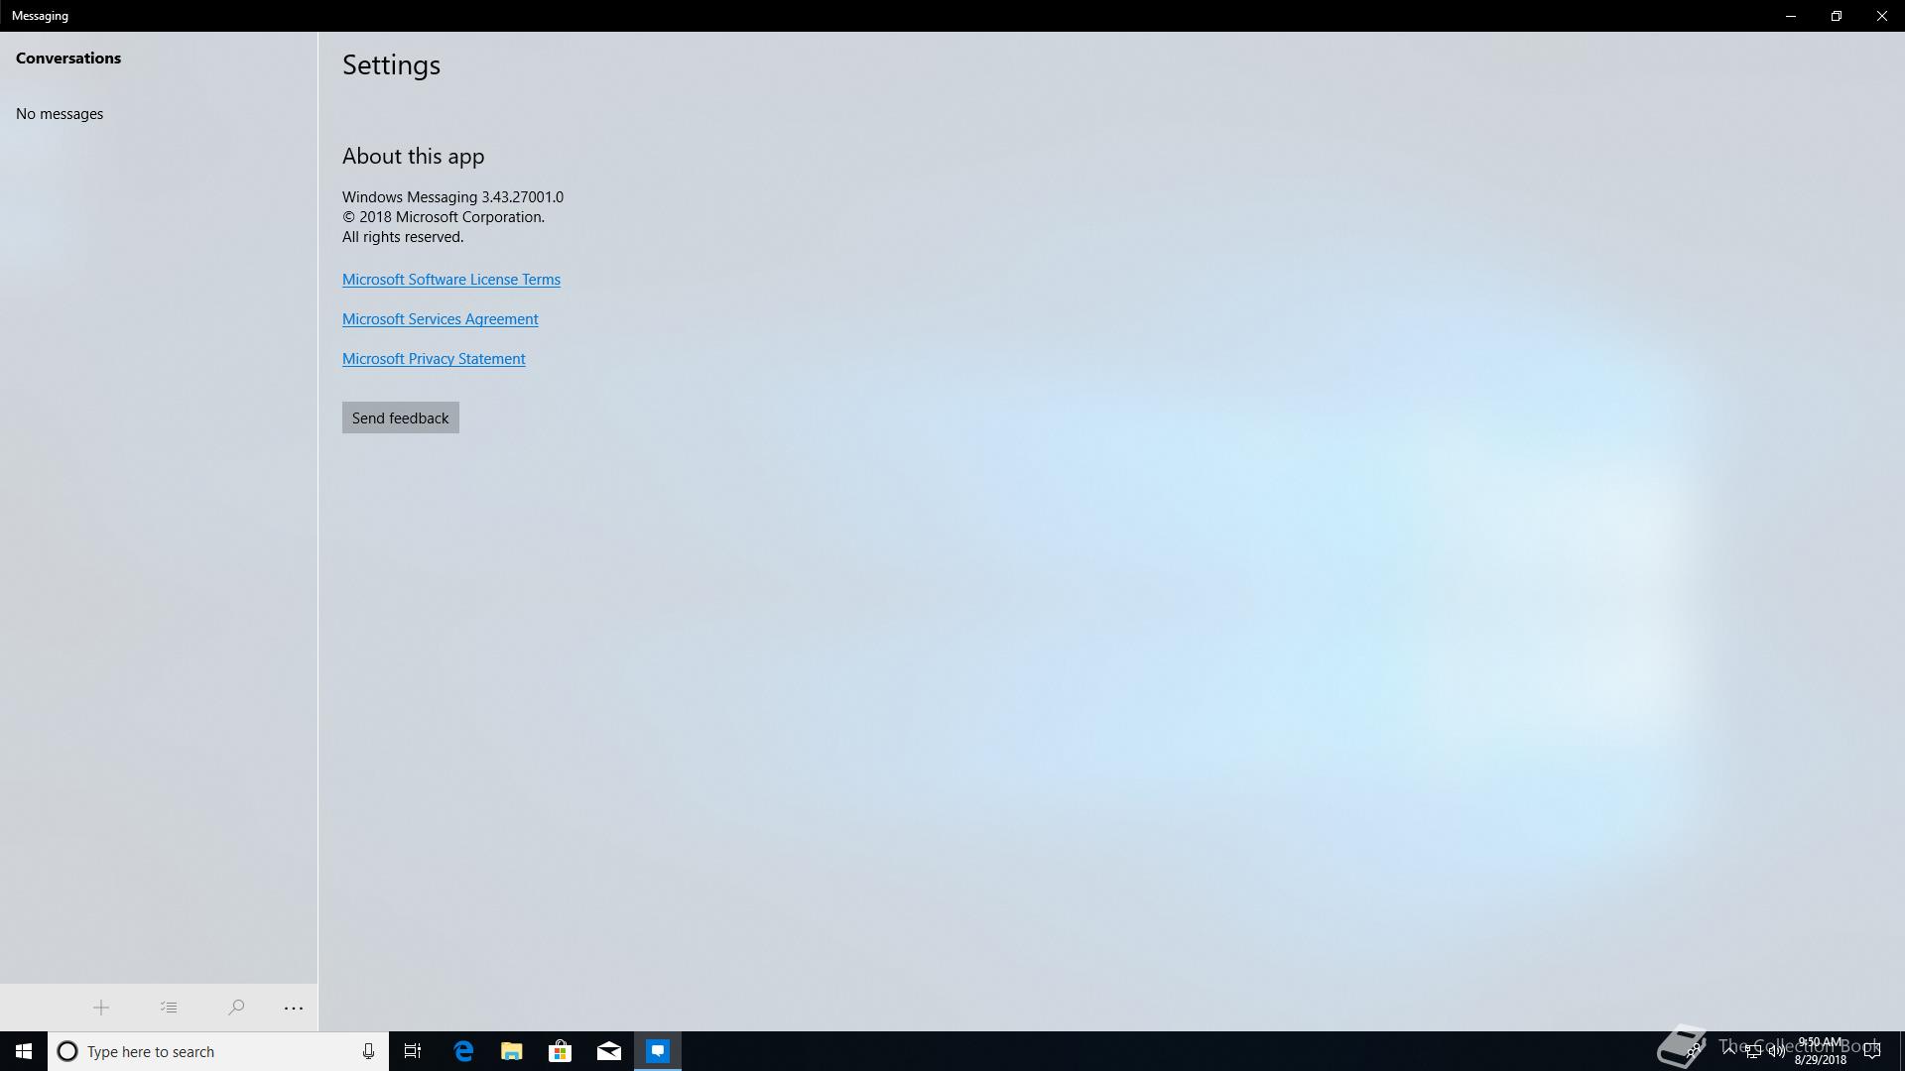Screen dimensions: 1905x1071
Task: Open the volume control in system tray
Action: [1776, 1051]
